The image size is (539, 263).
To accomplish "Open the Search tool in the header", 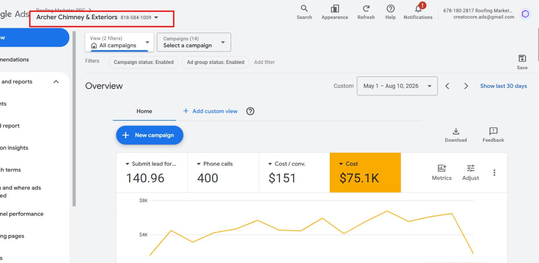I will click(304, 12).
